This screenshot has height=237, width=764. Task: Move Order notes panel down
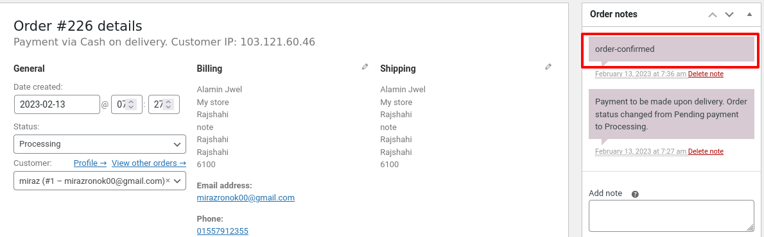tap(729, 15)
